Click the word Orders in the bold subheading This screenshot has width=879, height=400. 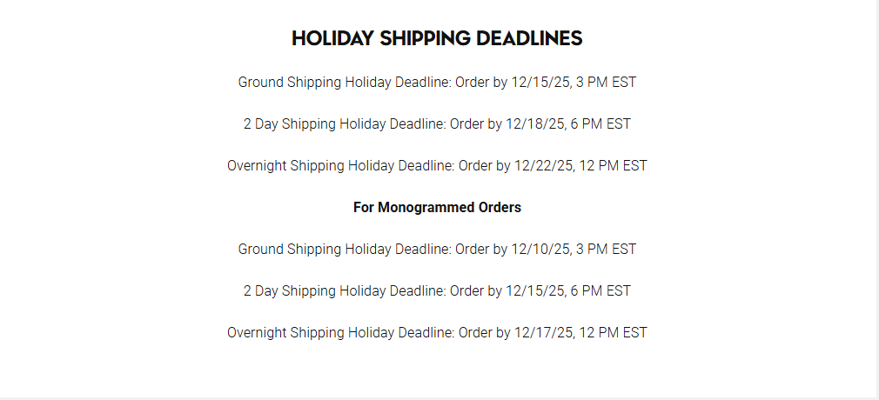coord(500,208)
